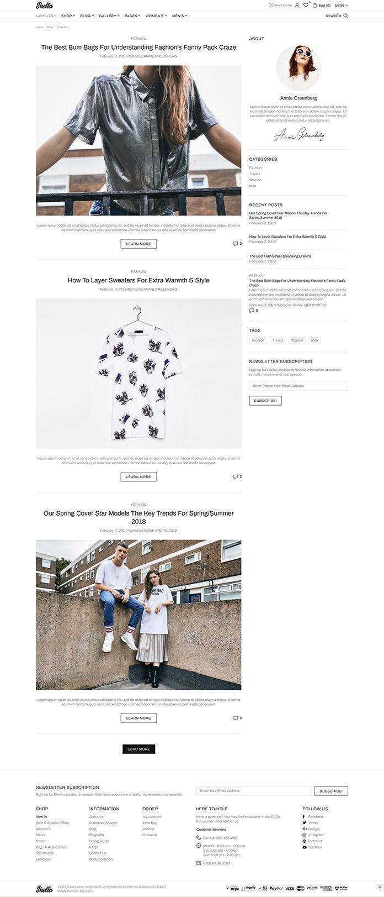Select the Fashion tag in sidebar
Screen dimensions: 384x897
tap(258, 340)
